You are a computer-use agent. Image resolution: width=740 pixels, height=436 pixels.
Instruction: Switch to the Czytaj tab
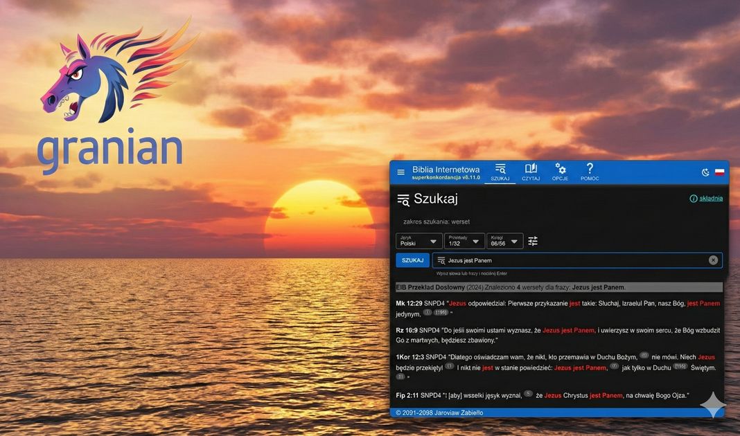click(531, 172)
